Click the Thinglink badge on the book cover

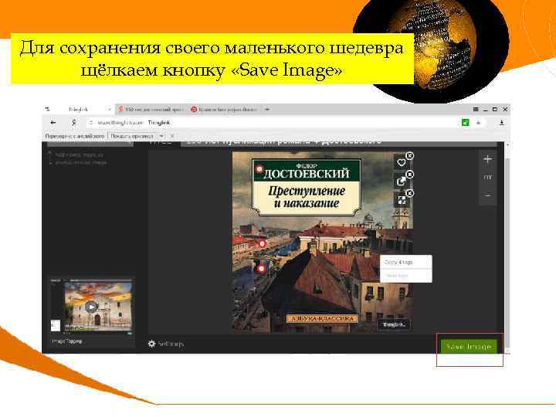point(394,324)
